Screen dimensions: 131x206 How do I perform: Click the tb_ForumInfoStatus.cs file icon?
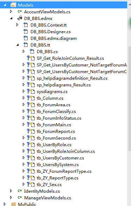click(x=31, y=118)
